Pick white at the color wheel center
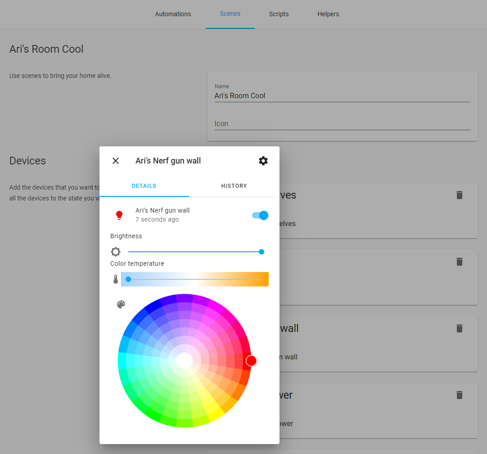This screenshot has height=454, width=487. (185, 361)
